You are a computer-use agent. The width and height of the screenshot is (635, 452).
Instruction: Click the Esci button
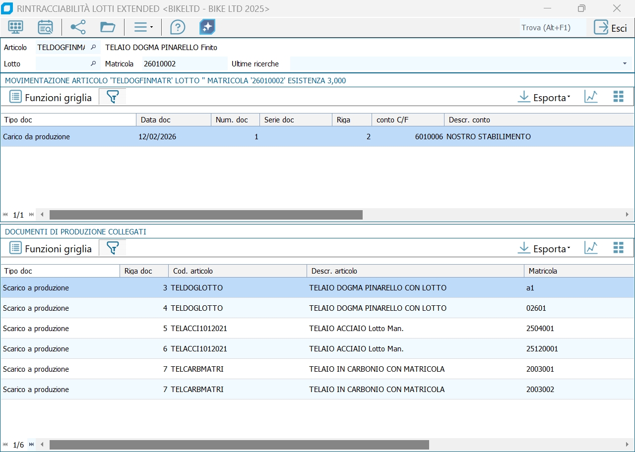click(x=611, y=28)
